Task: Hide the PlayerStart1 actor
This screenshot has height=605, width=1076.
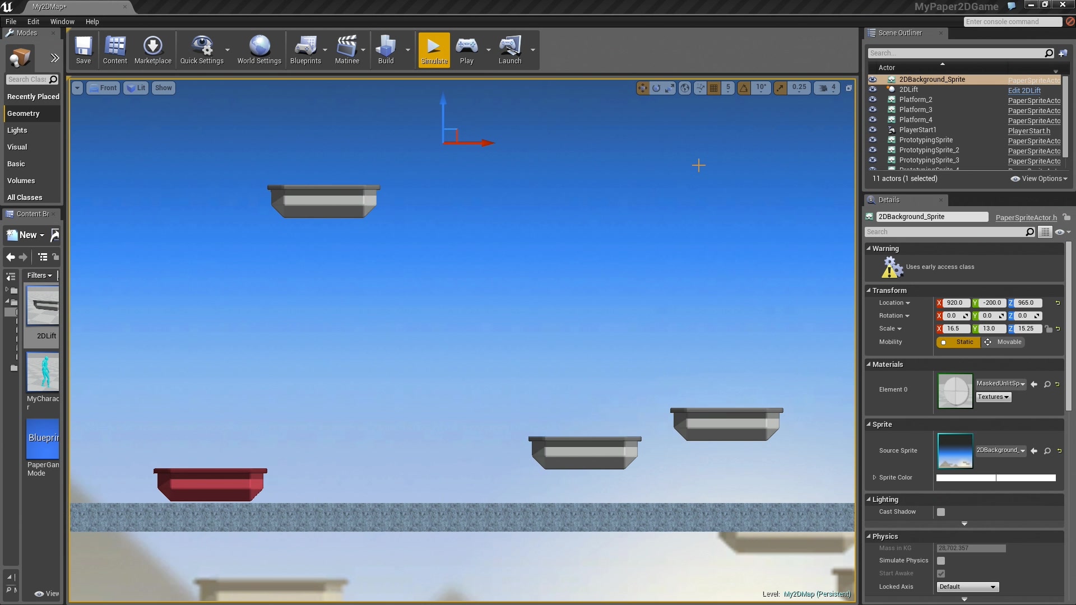Action: [873, 129]
